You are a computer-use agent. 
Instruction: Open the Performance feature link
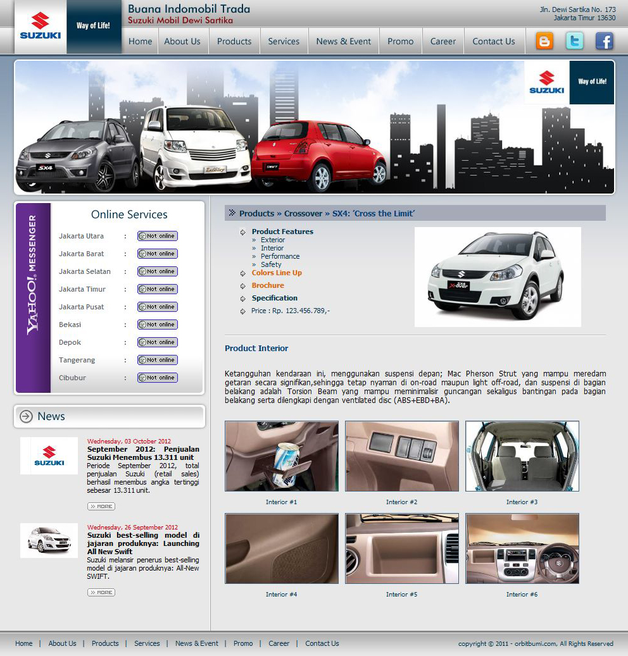coord(280,256)
